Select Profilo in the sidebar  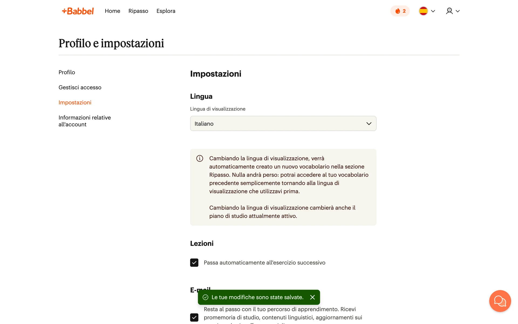[67, 72]
